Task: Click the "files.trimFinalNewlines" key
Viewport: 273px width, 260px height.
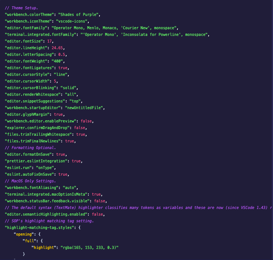Action: pyautogui.click(x=33, y=141)
